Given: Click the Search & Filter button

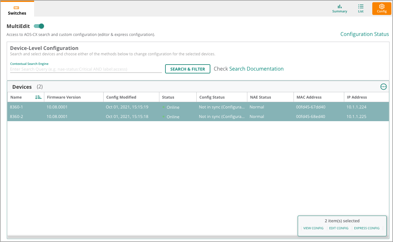Looking at the screenshot, I should click(x=187, y=69).
